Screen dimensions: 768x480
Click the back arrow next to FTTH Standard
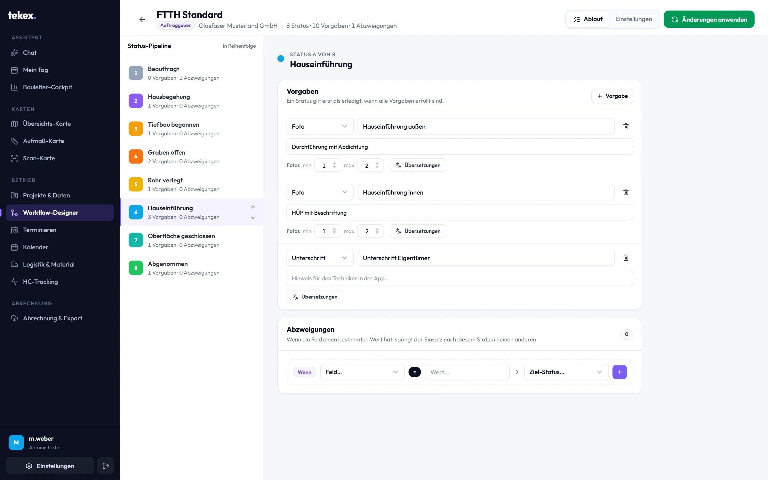pos(142,20)
